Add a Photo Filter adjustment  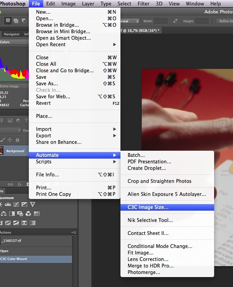pos(20,213)
